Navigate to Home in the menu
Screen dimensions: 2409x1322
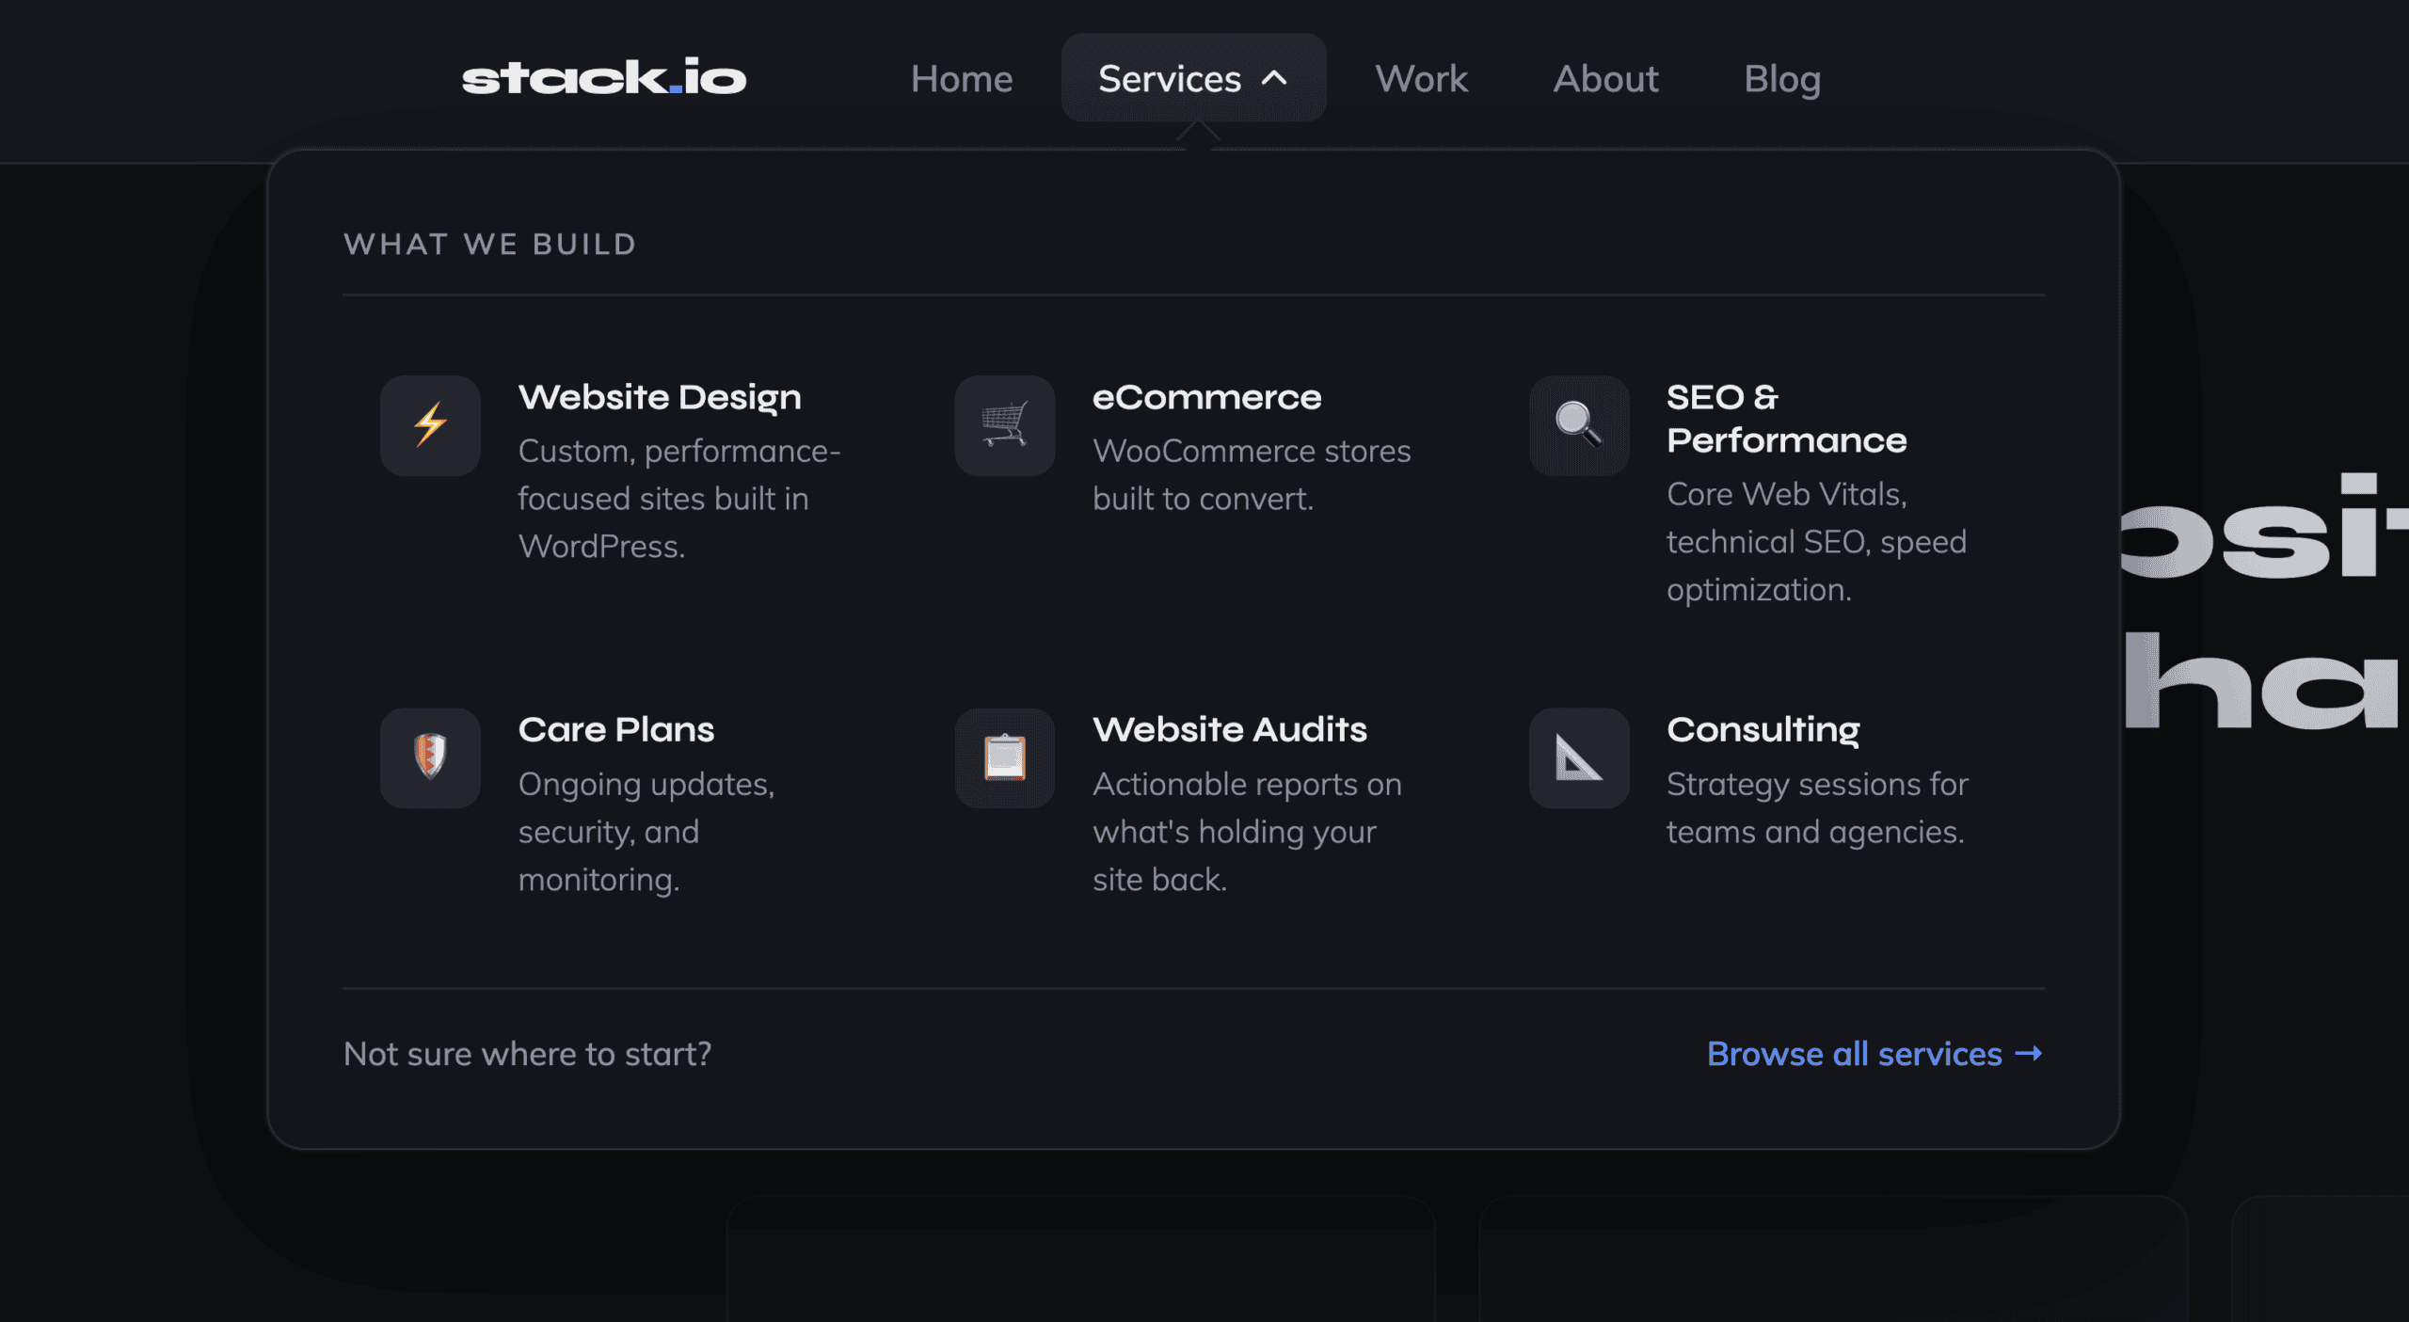click(962, 78)
